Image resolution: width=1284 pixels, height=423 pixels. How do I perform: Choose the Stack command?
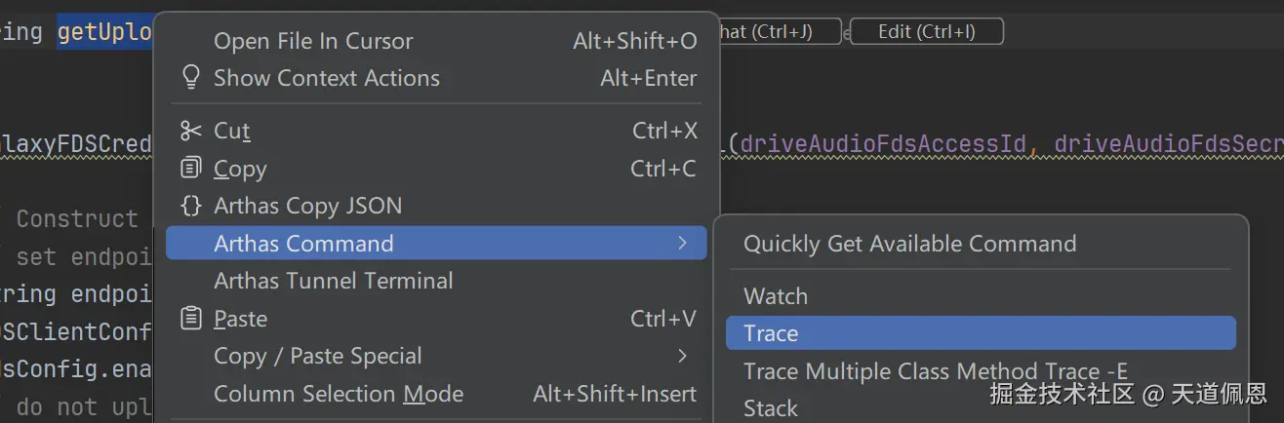coord(771,407)
